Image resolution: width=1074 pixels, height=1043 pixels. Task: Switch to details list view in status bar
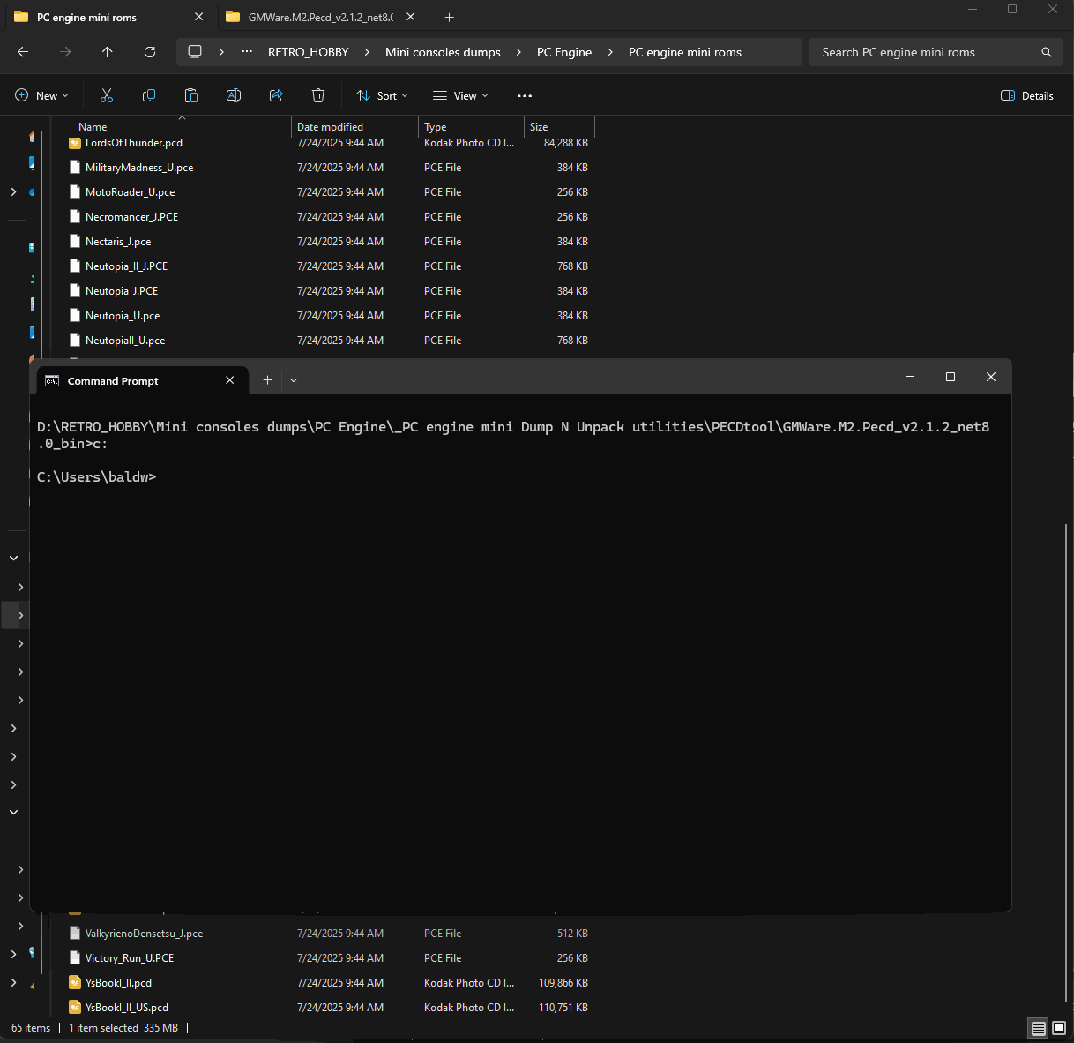pos(1039,1028)
